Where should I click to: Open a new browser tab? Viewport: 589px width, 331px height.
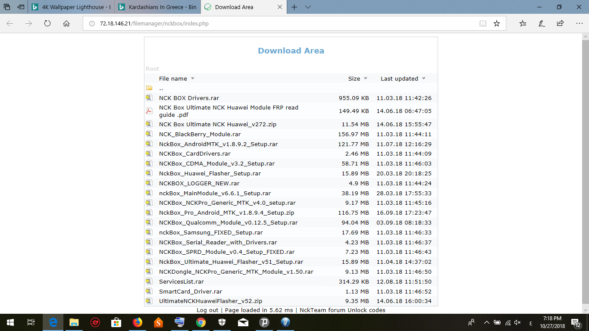coord(294,7)
